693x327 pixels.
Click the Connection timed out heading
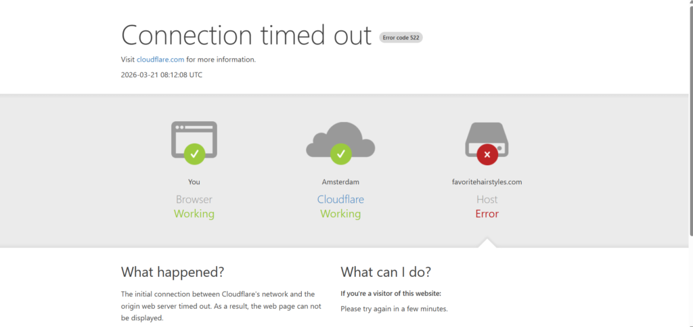tap(246, 35)
